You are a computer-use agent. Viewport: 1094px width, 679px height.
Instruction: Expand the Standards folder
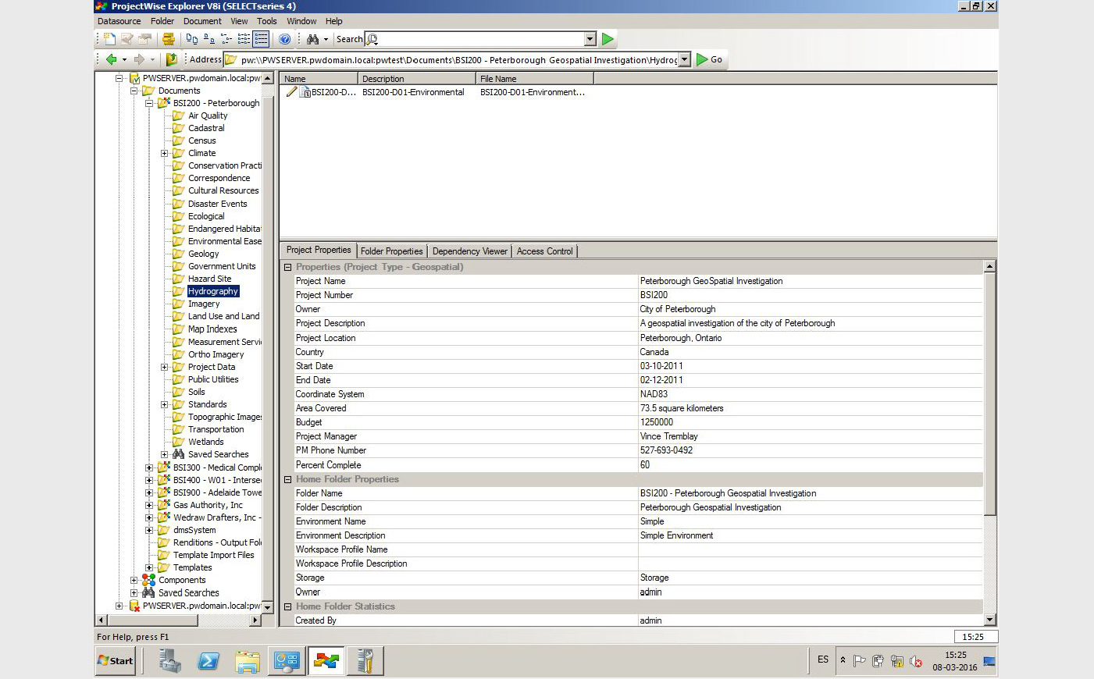[x=164, y=404]
